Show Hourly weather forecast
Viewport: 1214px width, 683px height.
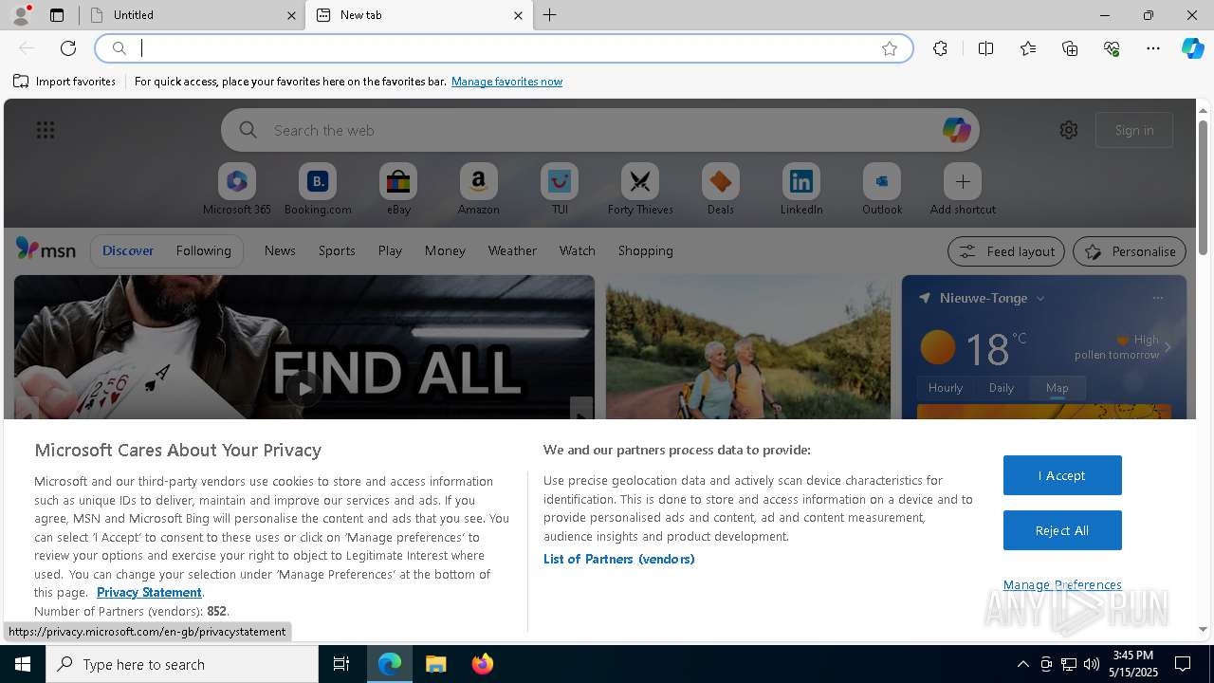click(946, 388)
